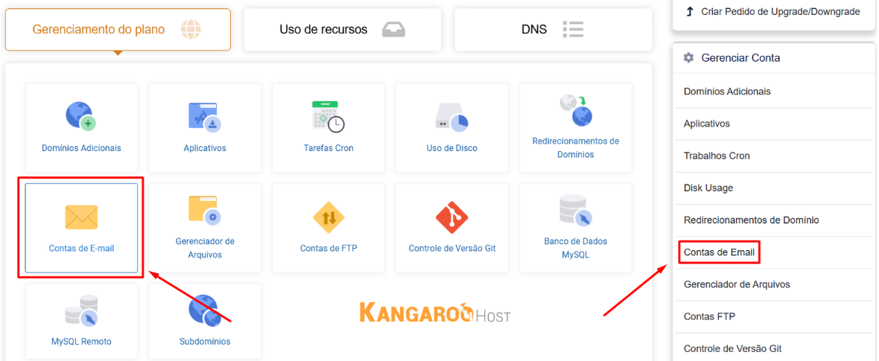Click the Subdomínios tile label
879x361 pixels.
(x=205, y=342)
